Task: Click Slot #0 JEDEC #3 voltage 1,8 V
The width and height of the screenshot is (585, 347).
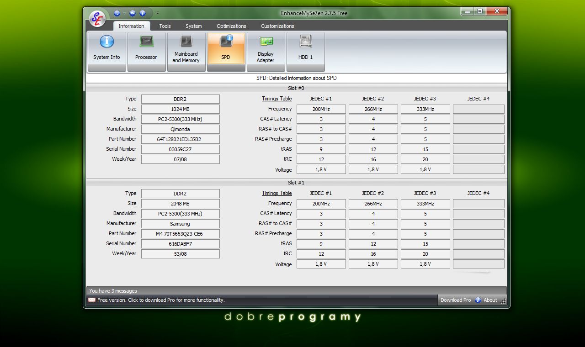Action: point(425,169)
